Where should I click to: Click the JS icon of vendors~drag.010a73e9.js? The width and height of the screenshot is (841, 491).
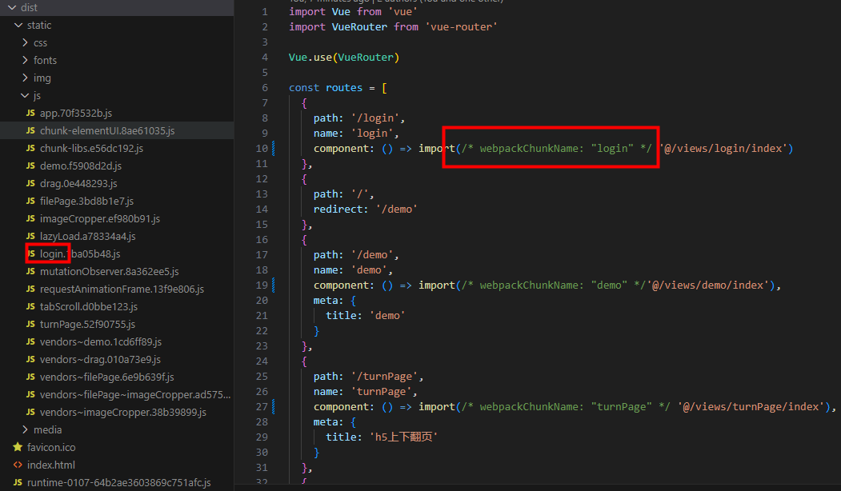pos(30,359)
